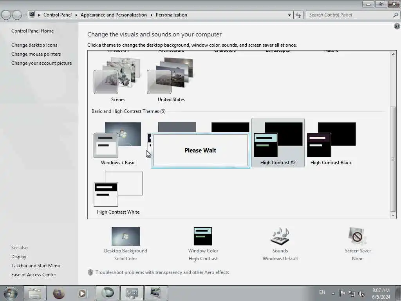Apply the High Contrast #2 theme

278,143
